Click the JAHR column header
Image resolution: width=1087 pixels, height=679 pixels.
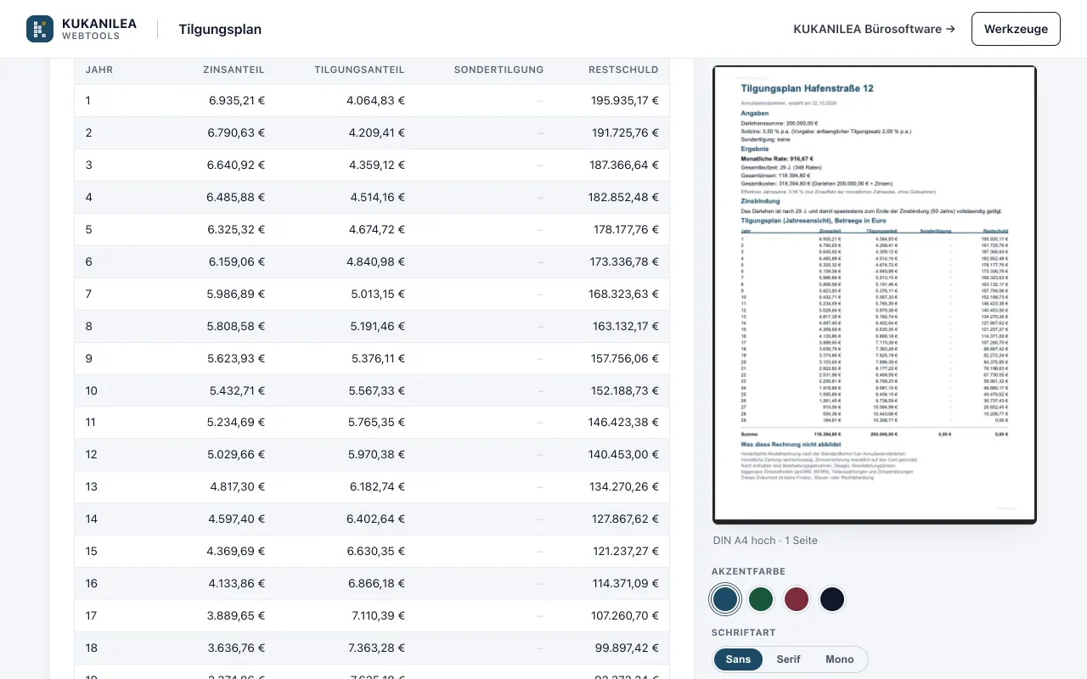click(x=99, y=70)
